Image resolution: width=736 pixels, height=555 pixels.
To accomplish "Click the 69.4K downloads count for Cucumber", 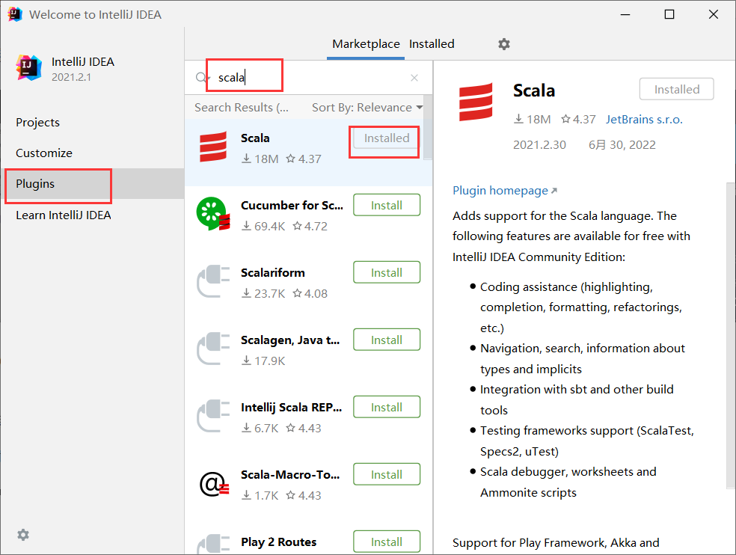I will (x=269, y=227).
